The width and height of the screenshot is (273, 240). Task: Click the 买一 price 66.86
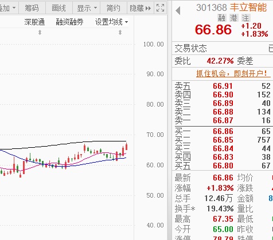coord(223,131)
